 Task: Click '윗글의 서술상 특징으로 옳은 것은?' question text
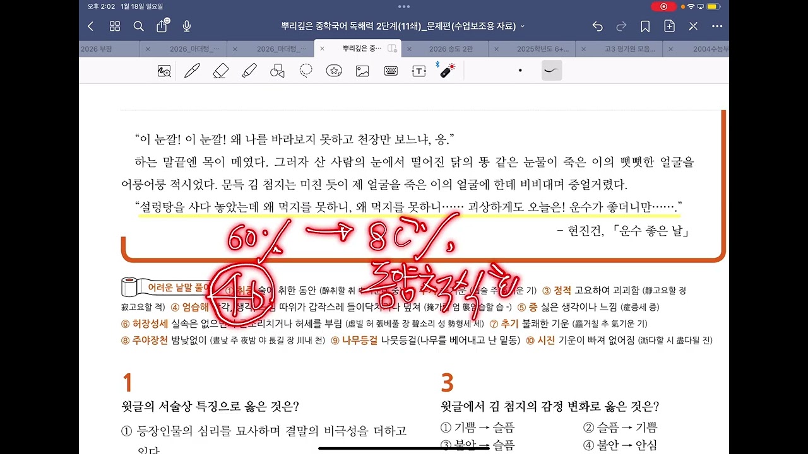(210, 406)
